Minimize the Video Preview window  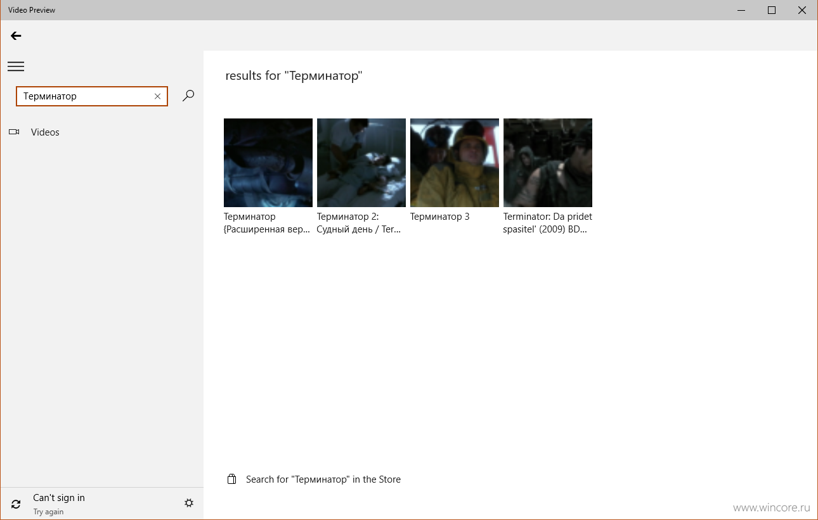742,10
